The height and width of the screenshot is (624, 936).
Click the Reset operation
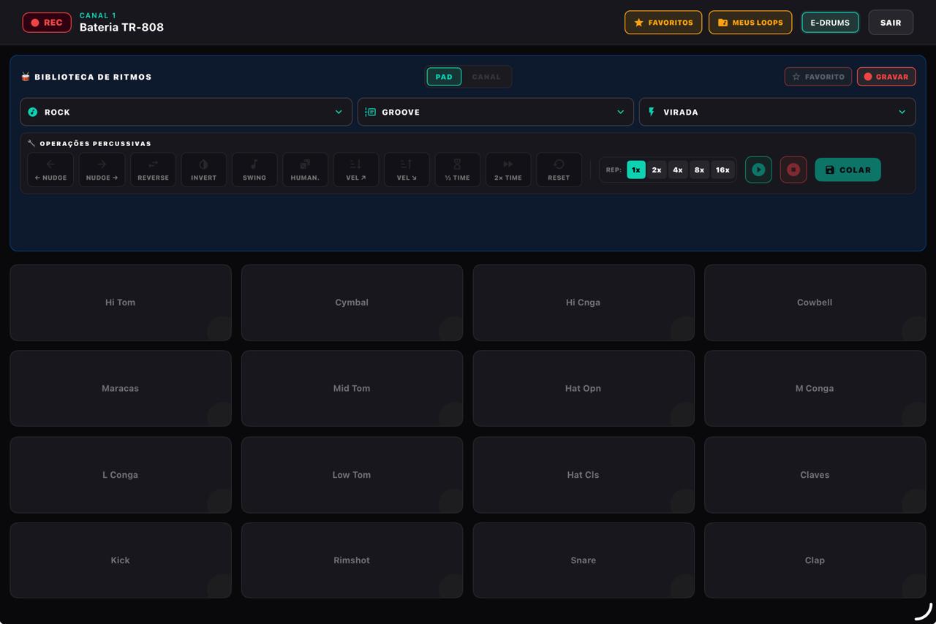click(559, 170)
